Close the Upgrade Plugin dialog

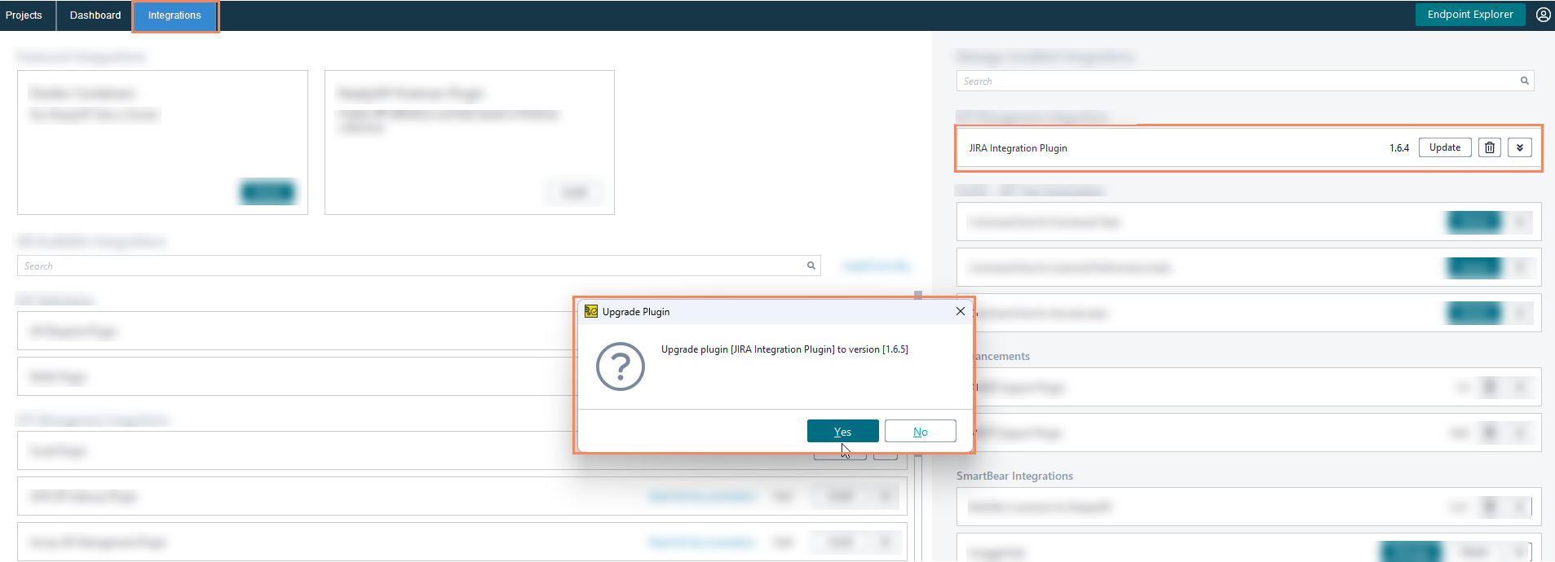tap(960, 311)
